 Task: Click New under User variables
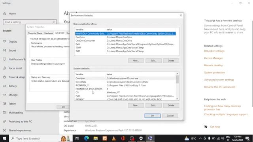coord(136,61)
